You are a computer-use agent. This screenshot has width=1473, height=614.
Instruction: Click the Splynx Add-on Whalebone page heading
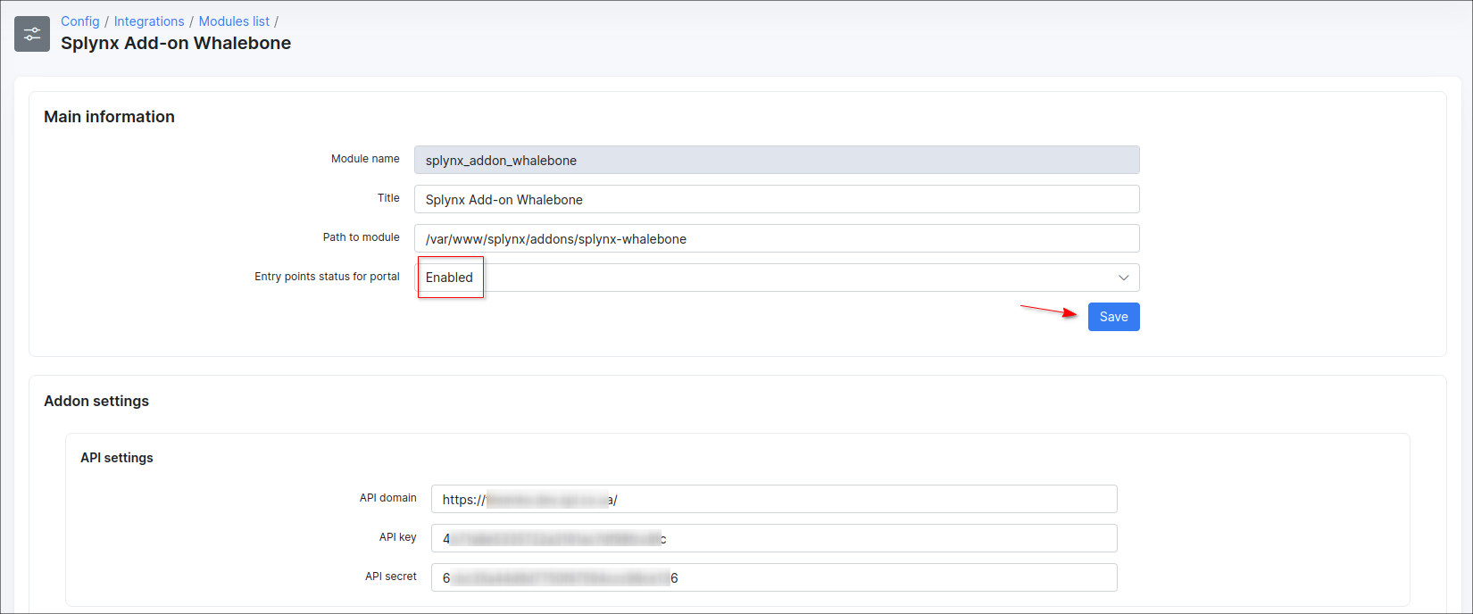pyautogui.click(x=176, y=43)
